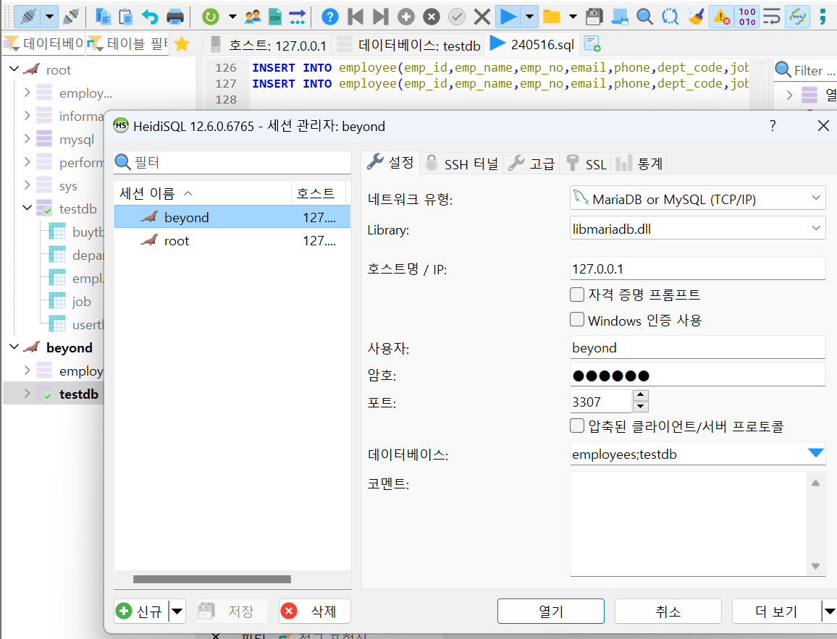
Task: Open the 호스트: 127.0.0.1 tab
Action: tap(269, 46)
